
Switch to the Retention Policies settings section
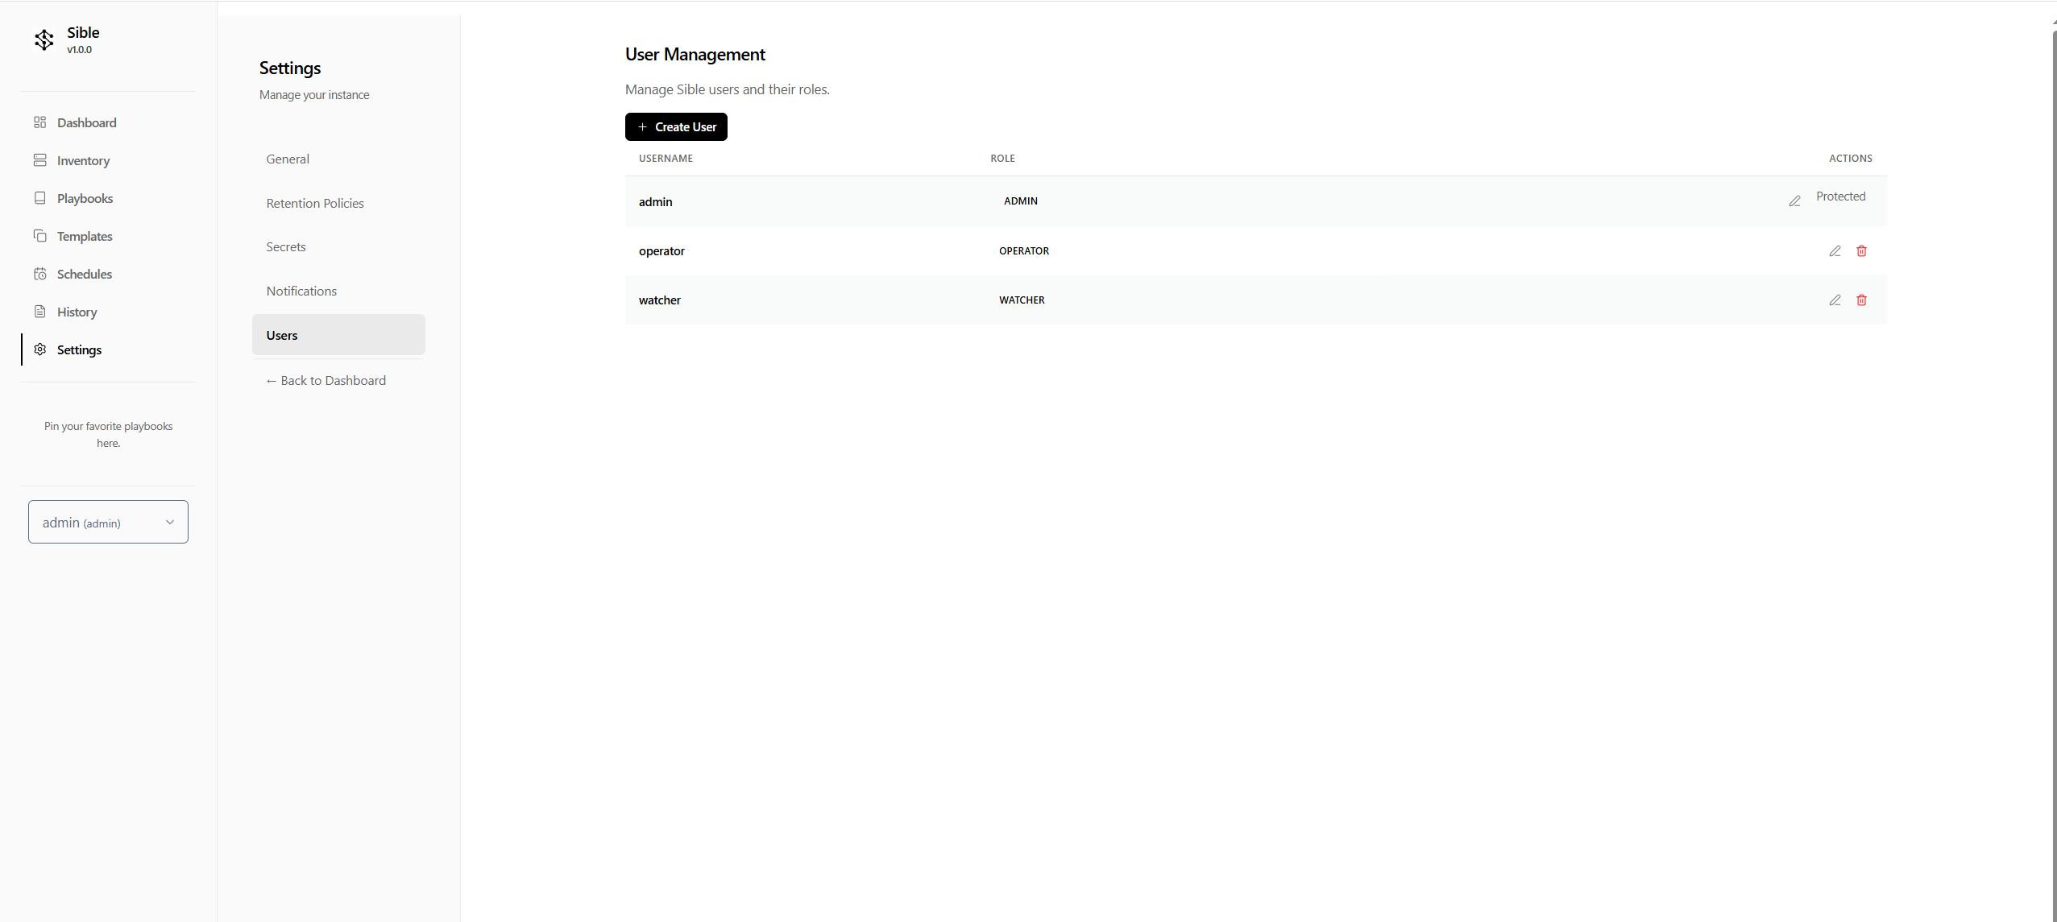315,203
